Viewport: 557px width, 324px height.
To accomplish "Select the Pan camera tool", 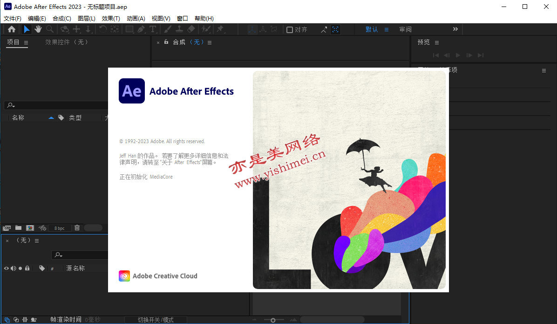I will click(x=76, y=29).
